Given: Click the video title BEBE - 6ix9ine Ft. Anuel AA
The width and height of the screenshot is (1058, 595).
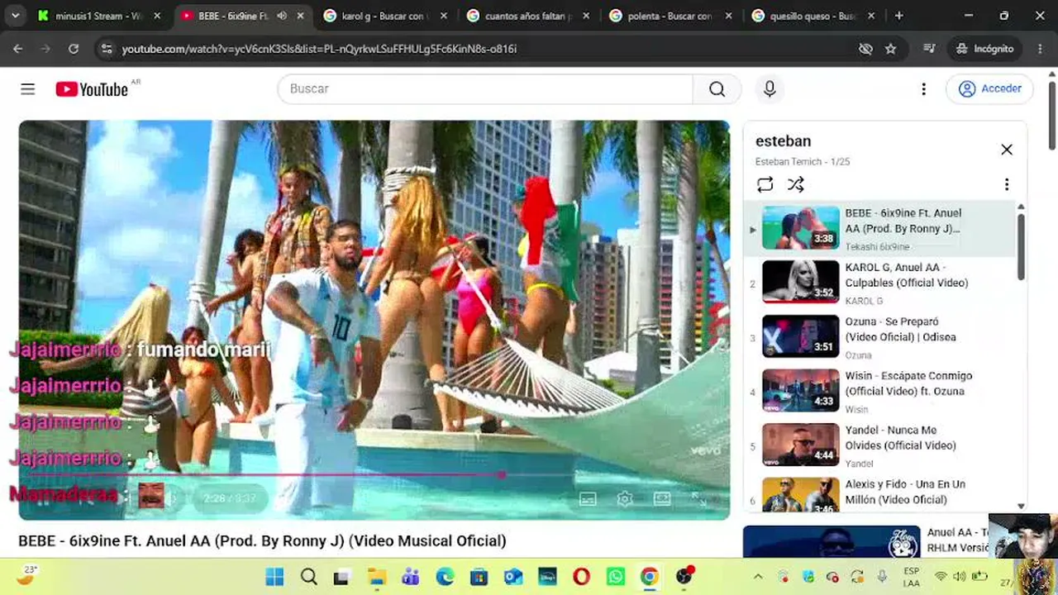Looking at the screenshot, I should [262, 540].
